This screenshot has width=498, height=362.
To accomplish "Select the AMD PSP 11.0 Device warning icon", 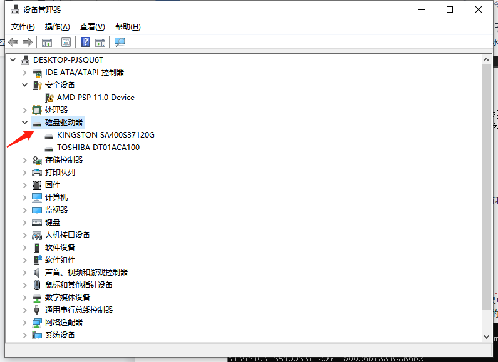I will pos(49,98).
